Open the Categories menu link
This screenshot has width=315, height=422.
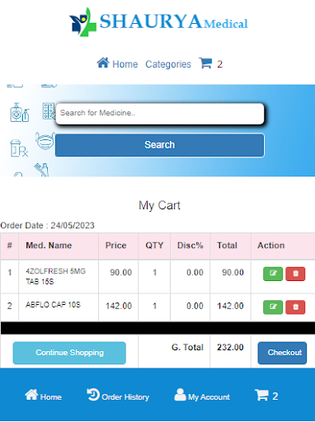[x=168, y=64]
